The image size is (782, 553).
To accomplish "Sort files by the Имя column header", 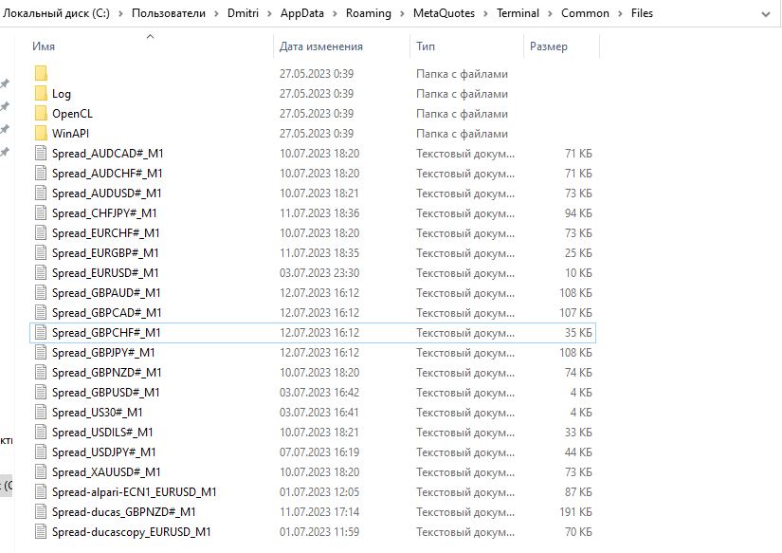I will pos(44,46).
